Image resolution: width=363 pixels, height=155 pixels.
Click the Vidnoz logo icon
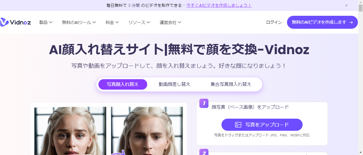pos(4,22)
